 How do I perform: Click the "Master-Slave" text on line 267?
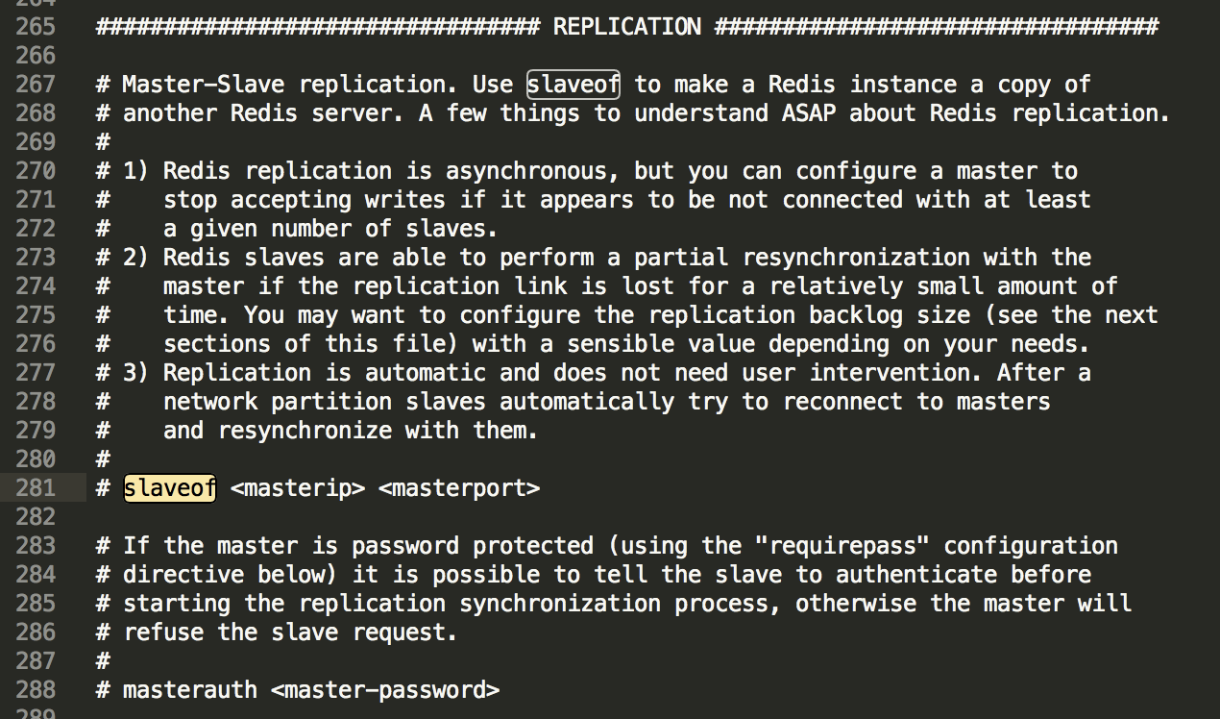click(204, 85)
